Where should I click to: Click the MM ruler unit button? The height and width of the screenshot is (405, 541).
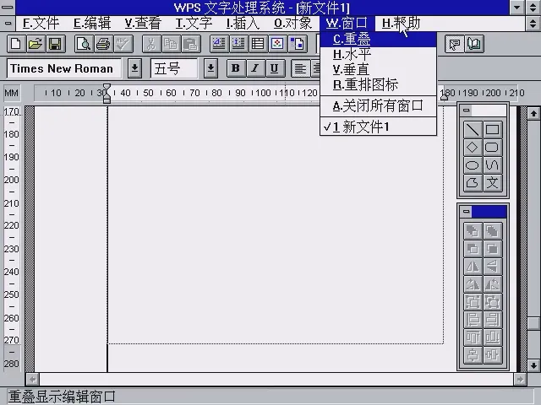[x=11, y=93]
